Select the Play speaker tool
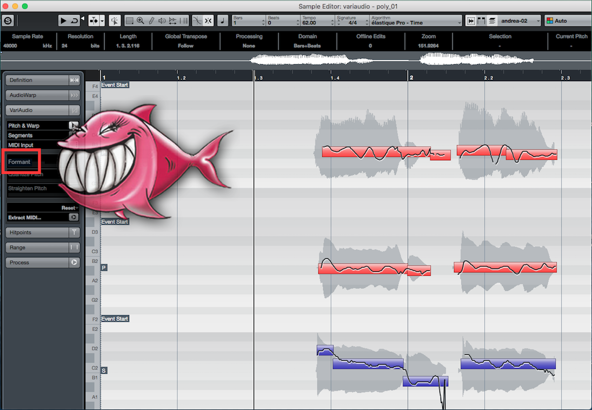 162,20
